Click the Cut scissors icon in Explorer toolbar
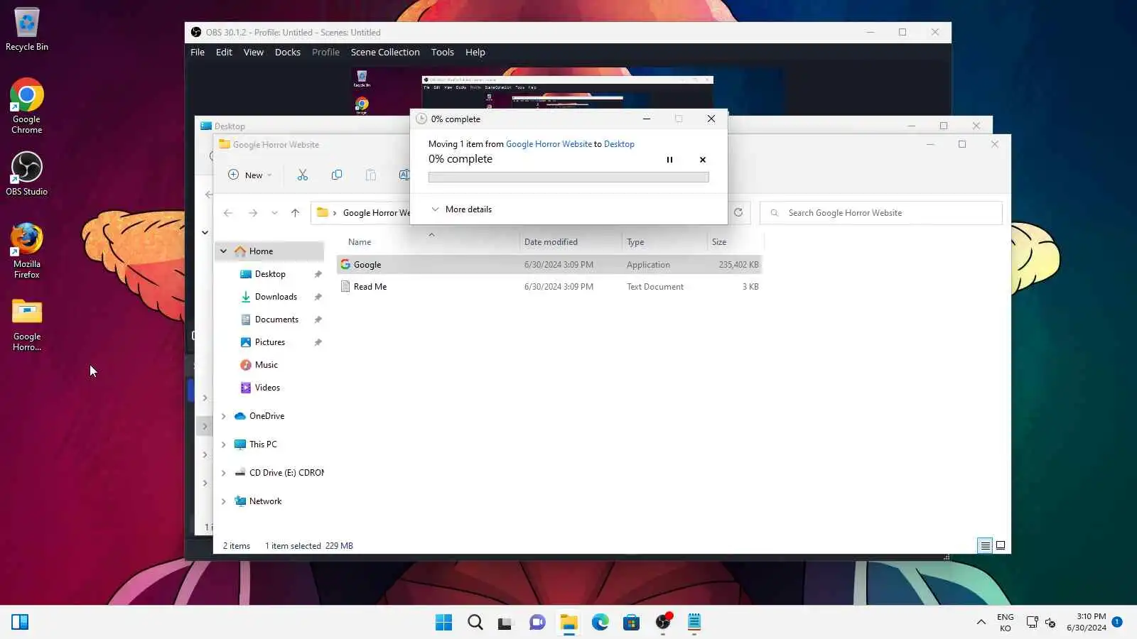The width and height of the screenshot is (1137, 639). click(x=303, y=175)
